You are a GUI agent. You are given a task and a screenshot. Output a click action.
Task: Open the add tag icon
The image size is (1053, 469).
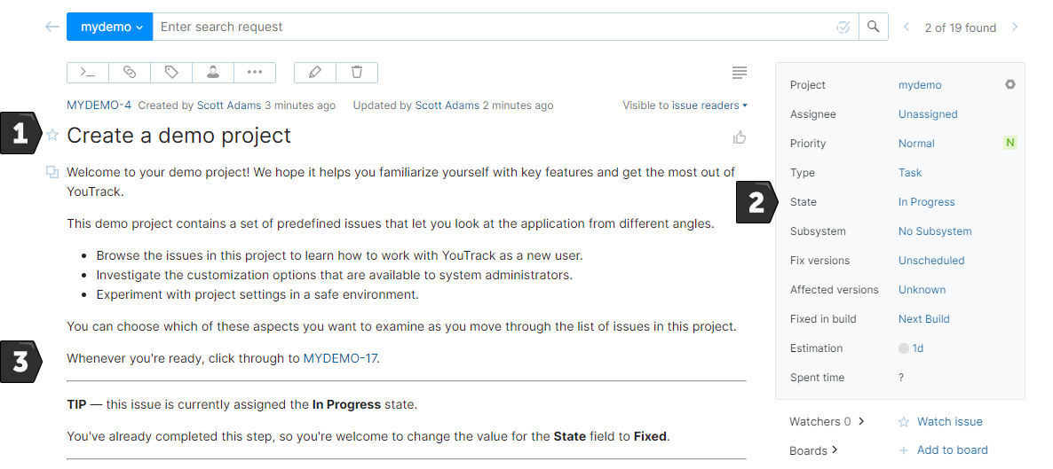[x=171, y=73]
